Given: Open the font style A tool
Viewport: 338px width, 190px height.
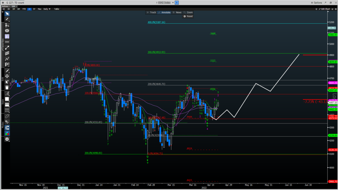Looking at the screenshot, I should 7,94.
